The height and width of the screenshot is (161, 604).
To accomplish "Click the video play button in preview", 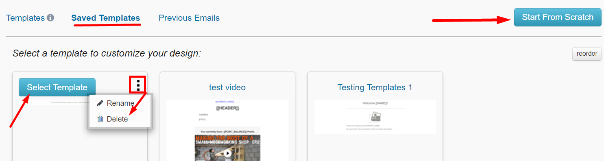I will click(228, 154).
